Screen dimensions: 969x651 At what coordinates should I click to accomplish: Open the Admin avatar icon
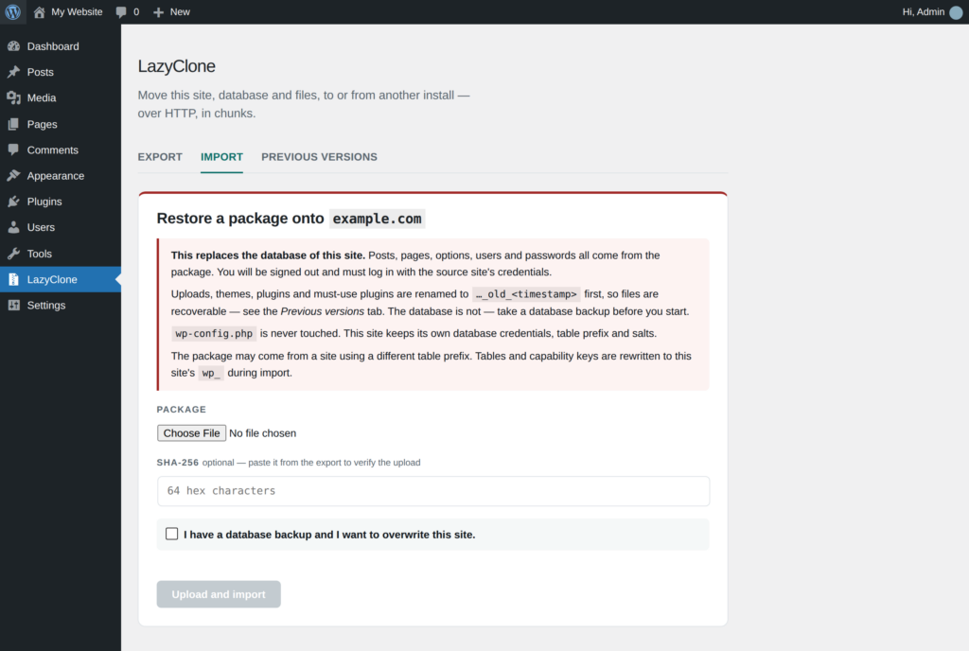pos(956,12)
